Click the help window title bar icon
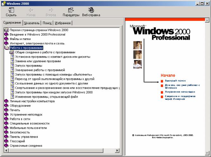 (3, 3)
